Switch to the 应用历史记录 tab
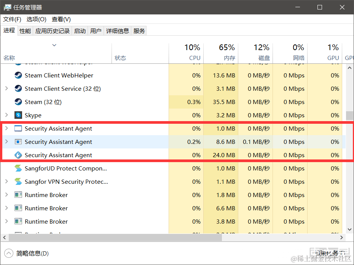Image resolution: width=354 pixels, height=265 pixels. click(53, 31)
